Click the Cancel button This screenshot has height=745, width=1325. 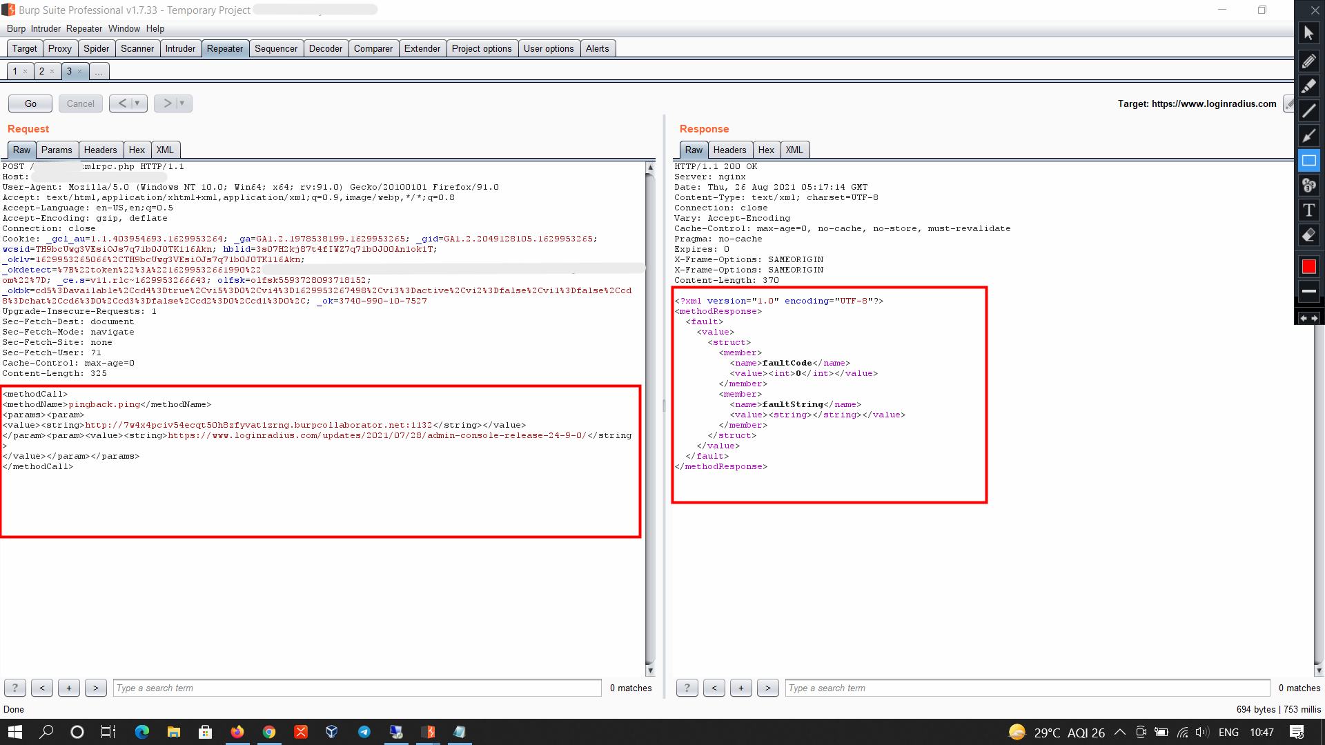point(81,103)
